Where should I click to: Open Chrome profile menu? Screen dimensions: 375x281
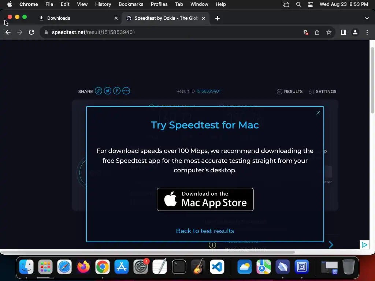point(355,32)
